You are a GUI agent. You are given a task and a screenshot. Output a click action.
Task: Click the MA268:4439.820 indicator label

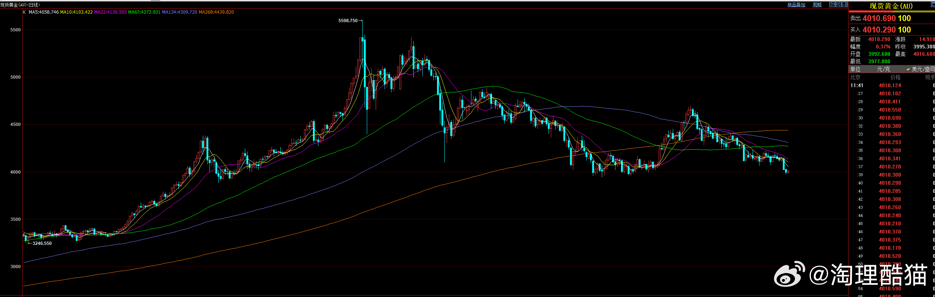point(216,12)
